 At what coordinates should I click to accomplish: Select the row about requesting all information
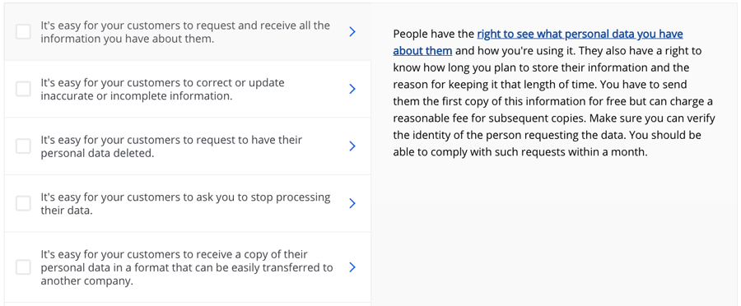(x=188, y=31)
